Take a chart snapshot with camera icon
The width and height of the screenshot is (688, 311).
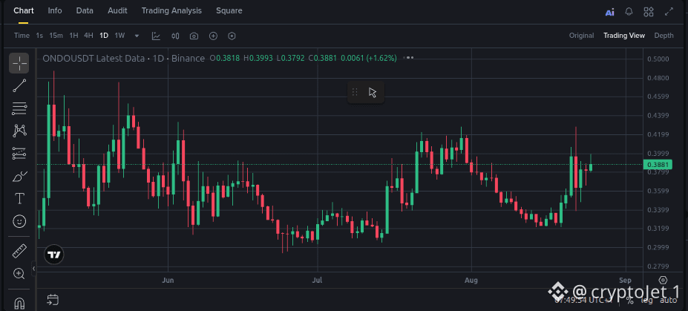pyautogui.click(x=194, y=36)
